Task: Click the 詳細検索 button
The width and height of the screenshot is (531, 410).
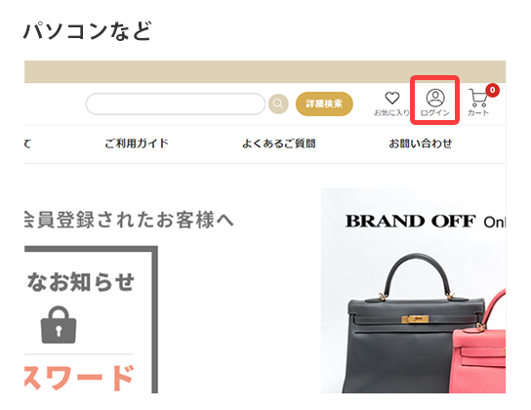Action: pyautogui.click(x=324, y=103)
